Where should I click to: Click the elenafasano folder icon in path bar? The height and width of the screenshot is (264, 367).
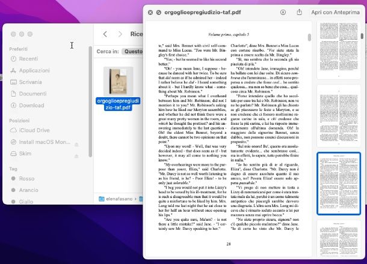coord(101,199)
